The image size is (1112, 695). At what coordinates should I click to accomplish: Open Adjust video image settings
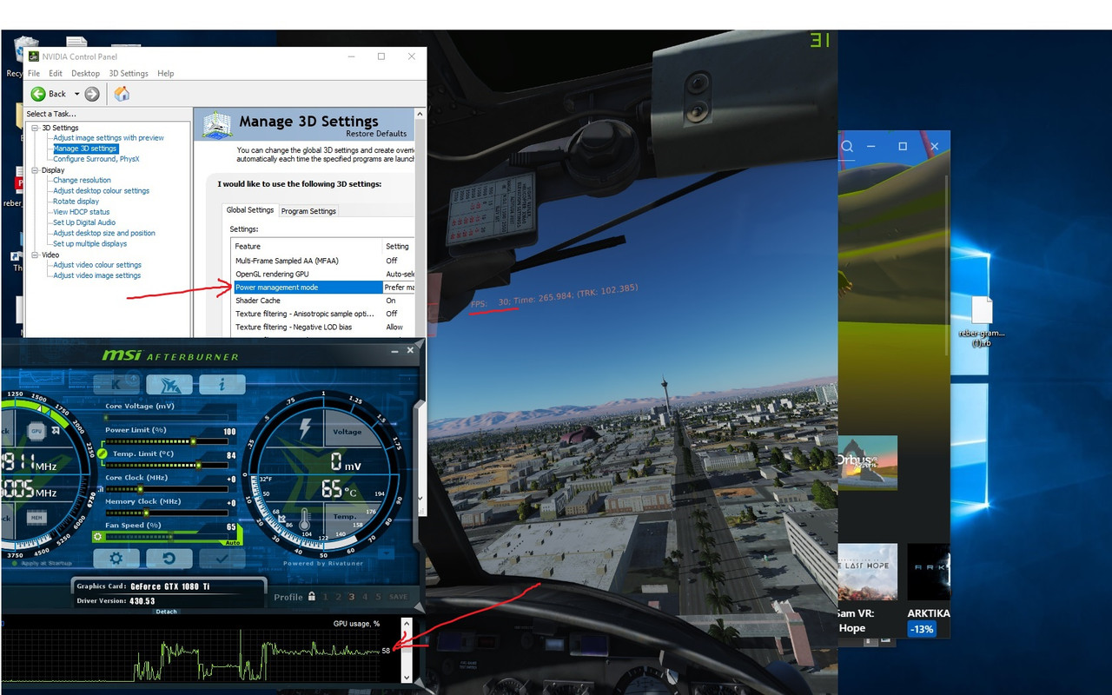96,275
